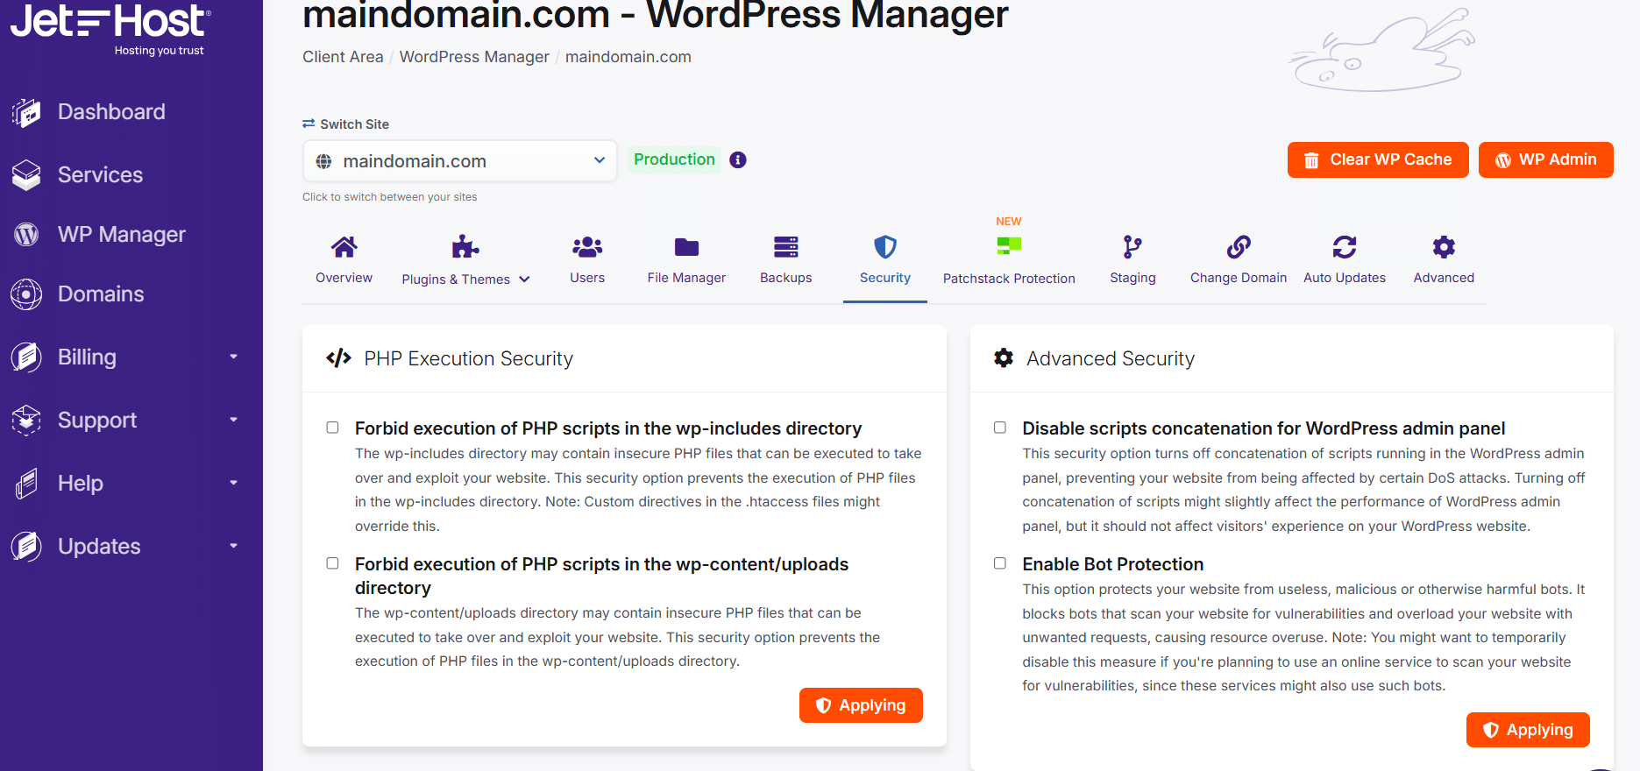Click the Patchstack Protection green icon
Viewport: 1640px width, 771px height.
pyautogui.click(x=1009, y=246)
